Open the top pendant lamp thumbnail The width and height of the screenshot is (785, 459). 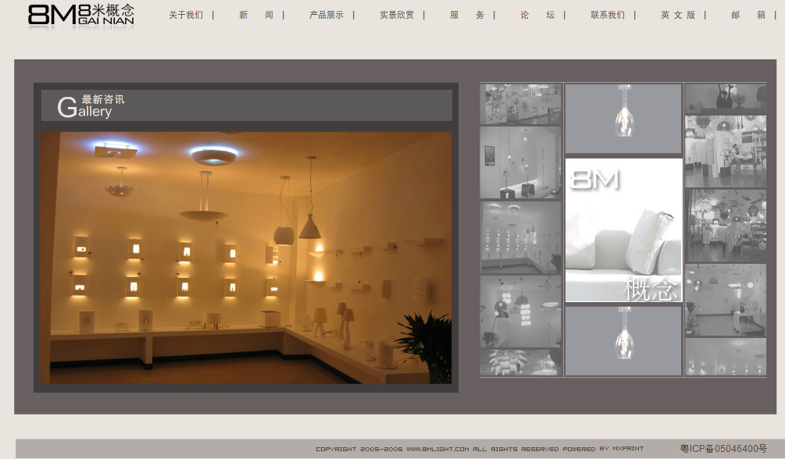pos(623,119)
